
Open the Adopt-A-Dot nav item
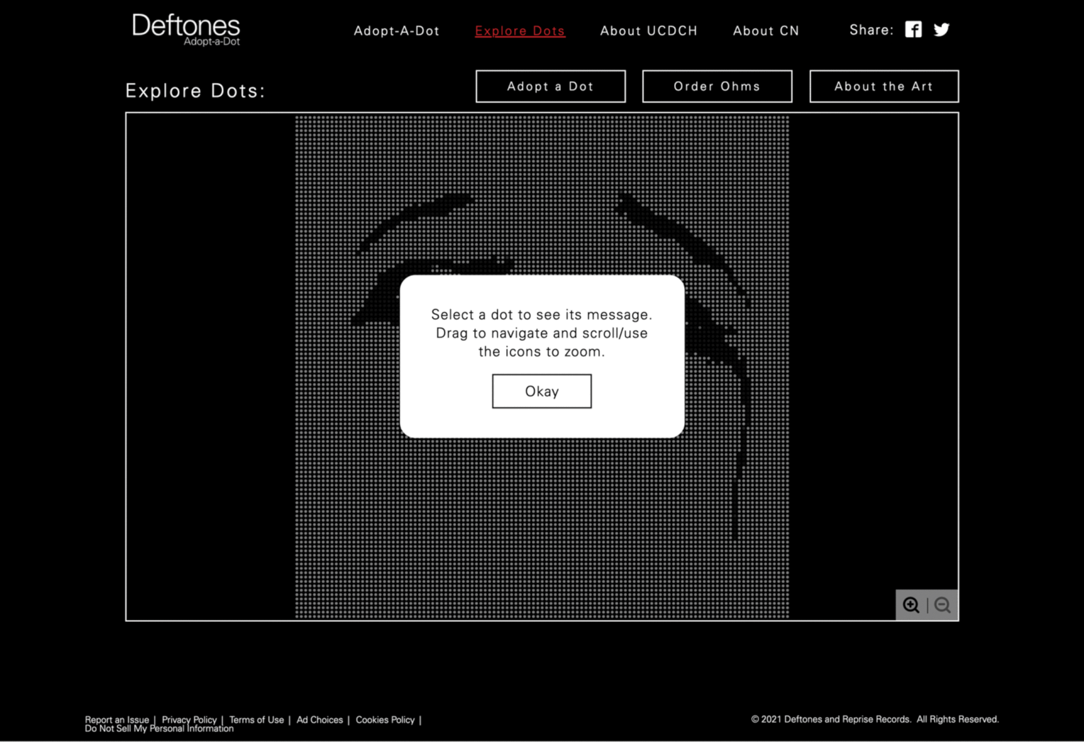coord(396,31)
